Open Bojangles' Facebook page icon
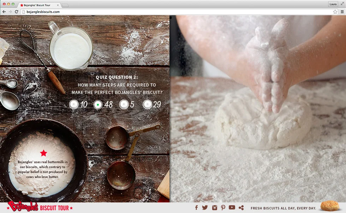 pyautogui.click(x=196, y=207)
